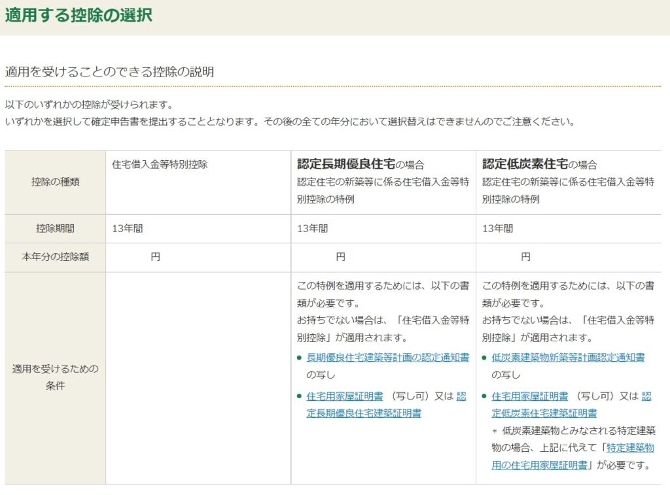Click the 円 amount in 住宅借入金等特別控除 column
This screenshot has width=670, height=495.
tap(156, 257)
